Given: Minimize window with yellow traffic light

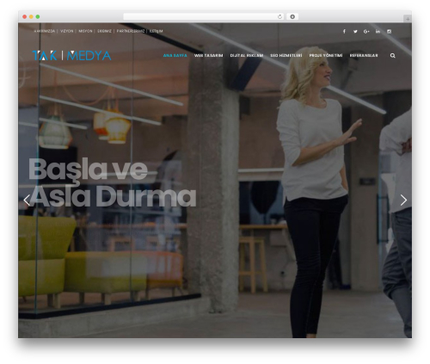Looking at the screenshot, I should tap(31, 16).
